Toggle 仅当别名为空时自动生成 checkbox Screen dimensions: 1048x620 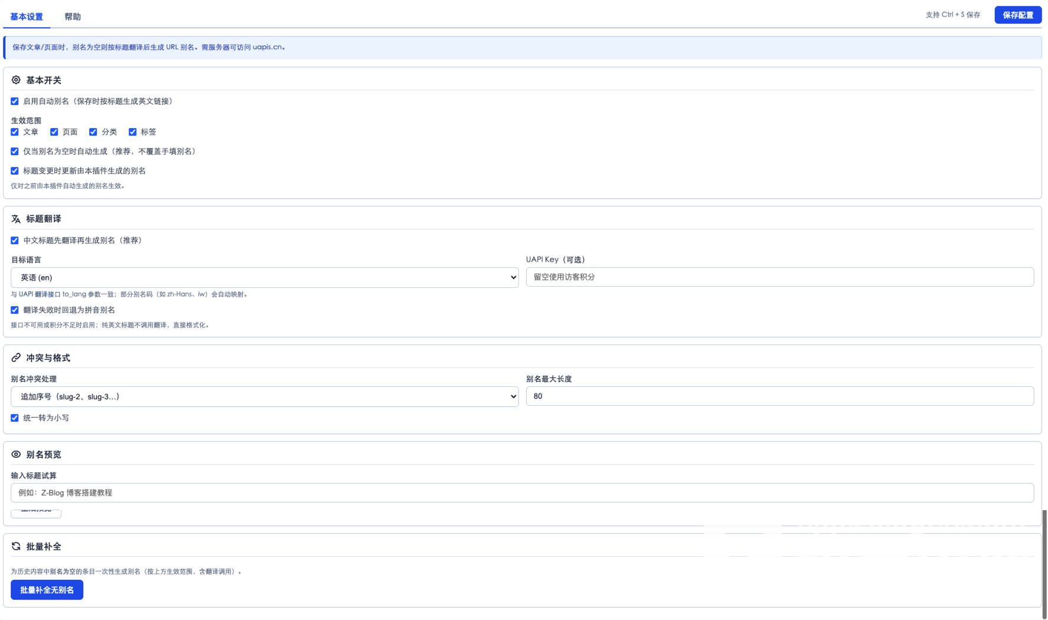[x=15, y=152]
